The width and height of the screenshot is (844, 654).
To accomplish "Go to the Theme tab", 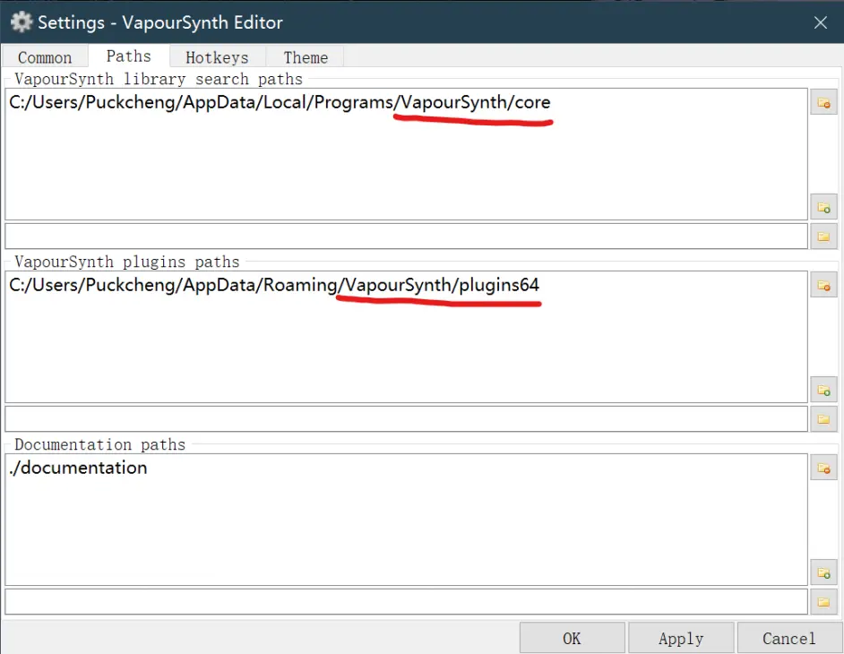I will (306, 57).
